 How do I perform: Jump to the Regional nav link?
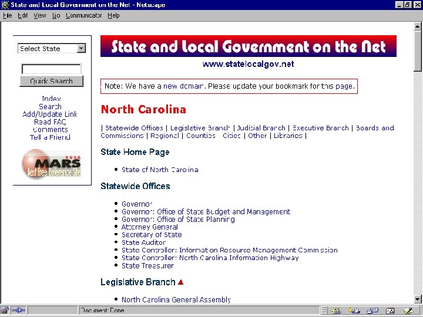pyautogui.click(x=164, y=136)
